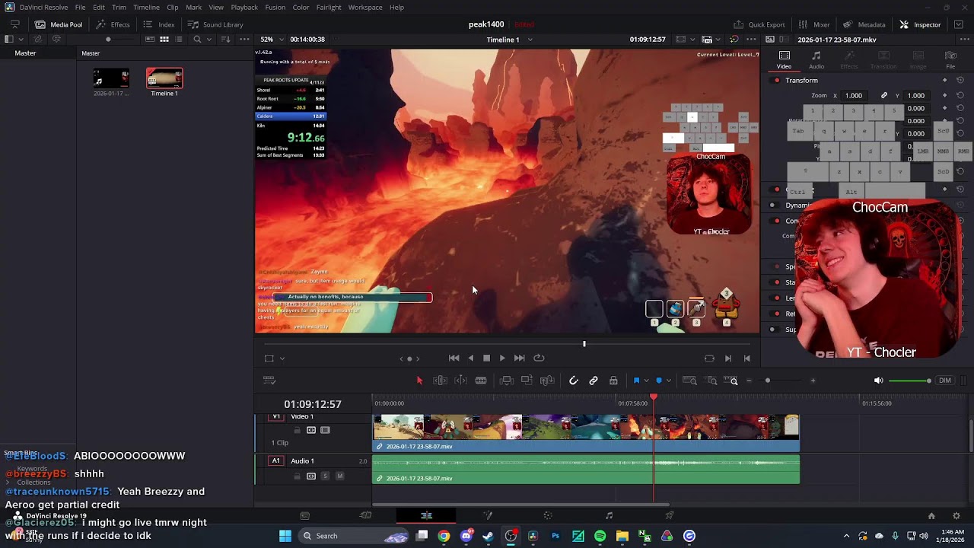Open the File menu

click(80, 7)
